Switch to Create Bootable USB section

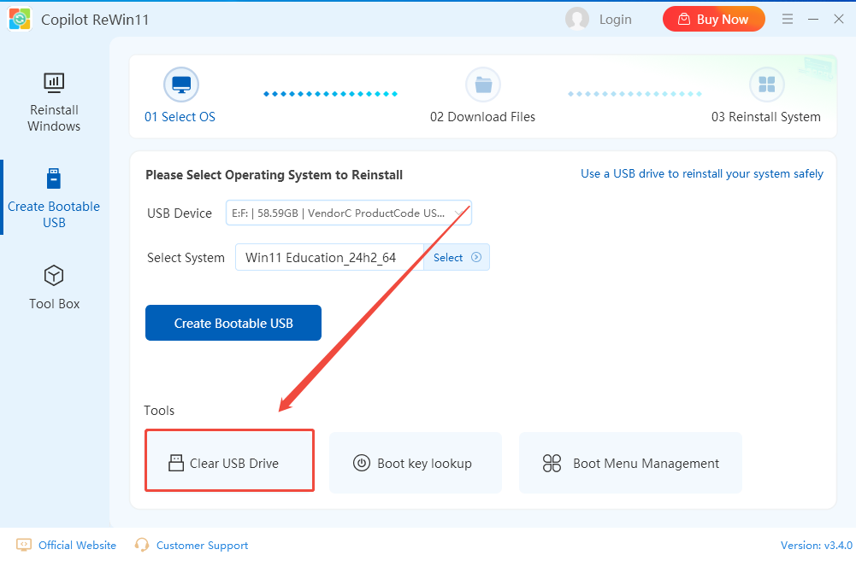54,197
